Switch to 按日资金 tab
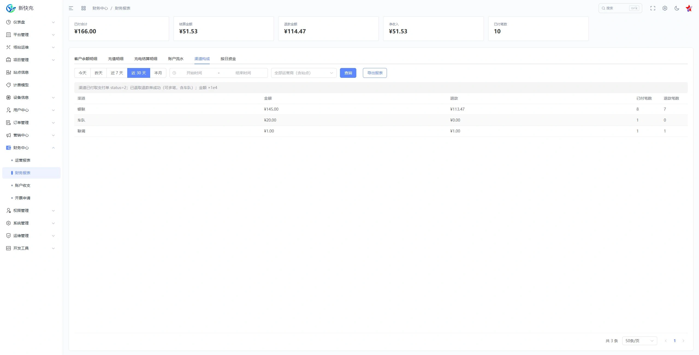This screenshot has width=699, height=355. tap(228, 59)
